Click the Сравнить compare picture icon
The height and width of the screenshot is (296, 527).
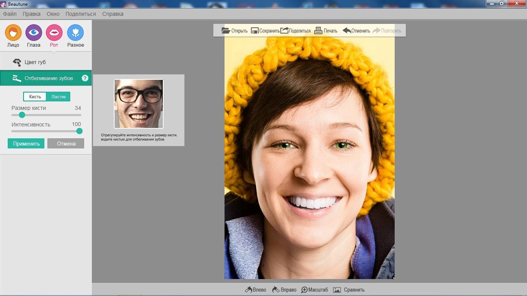(x=337, y=290)
